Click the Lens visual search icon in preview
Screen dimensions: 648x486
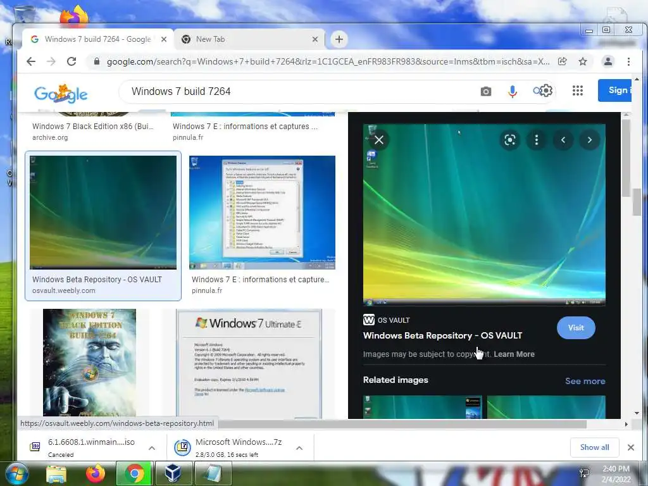[x=510, y=140]
